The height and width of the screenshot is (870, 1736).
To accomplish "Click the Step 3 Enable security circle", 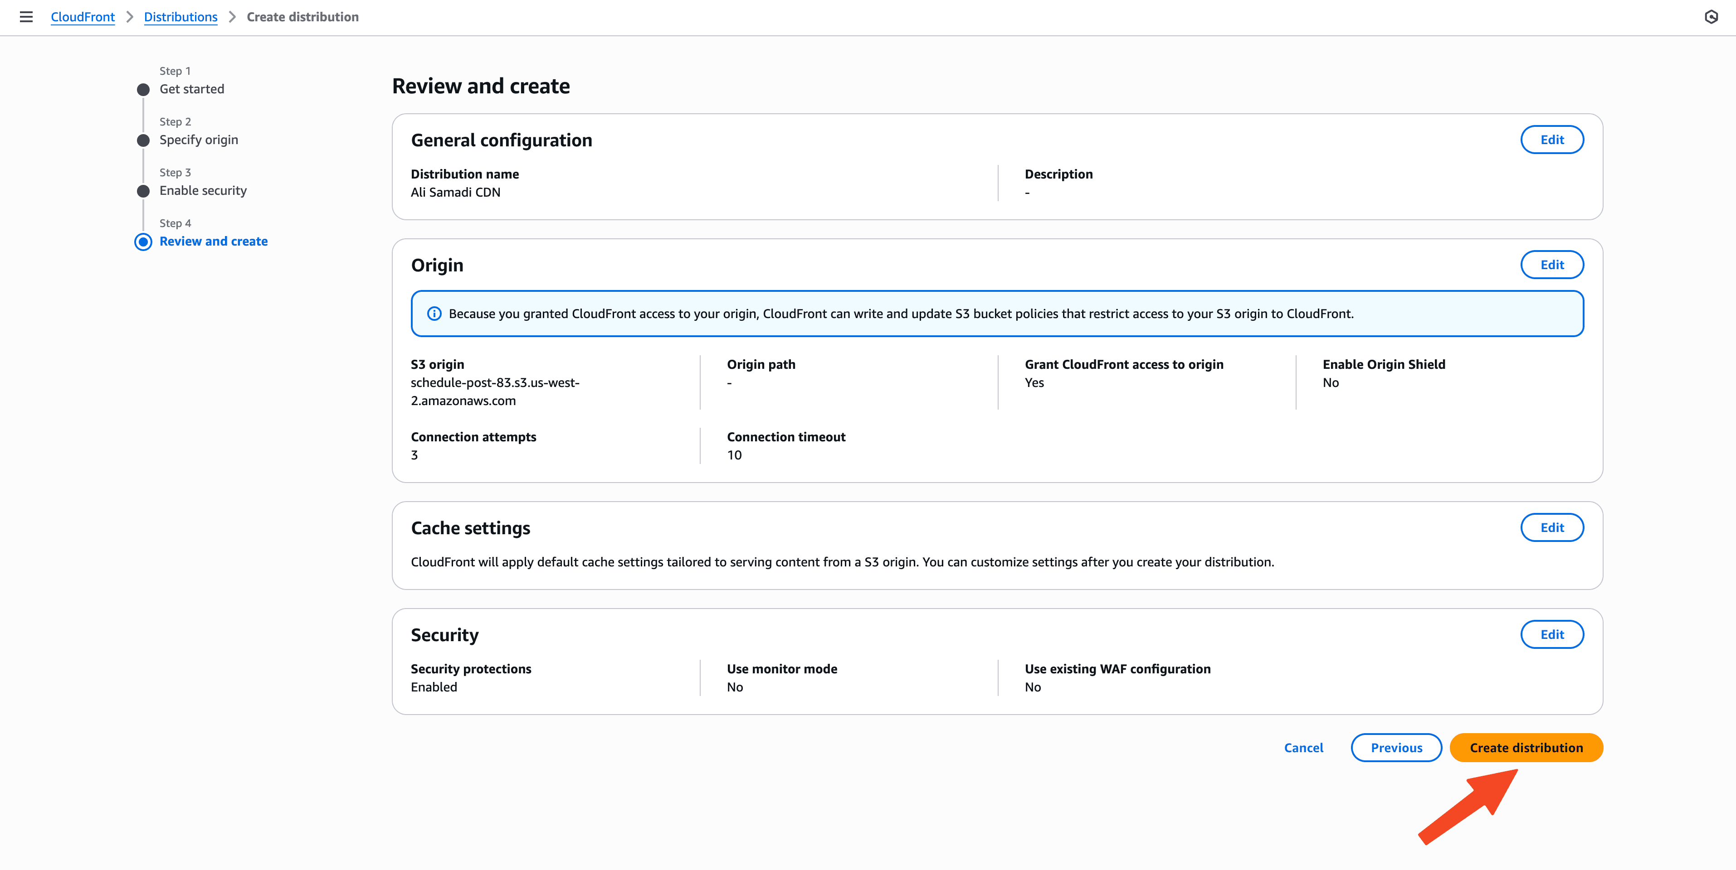I will point(143,191).
